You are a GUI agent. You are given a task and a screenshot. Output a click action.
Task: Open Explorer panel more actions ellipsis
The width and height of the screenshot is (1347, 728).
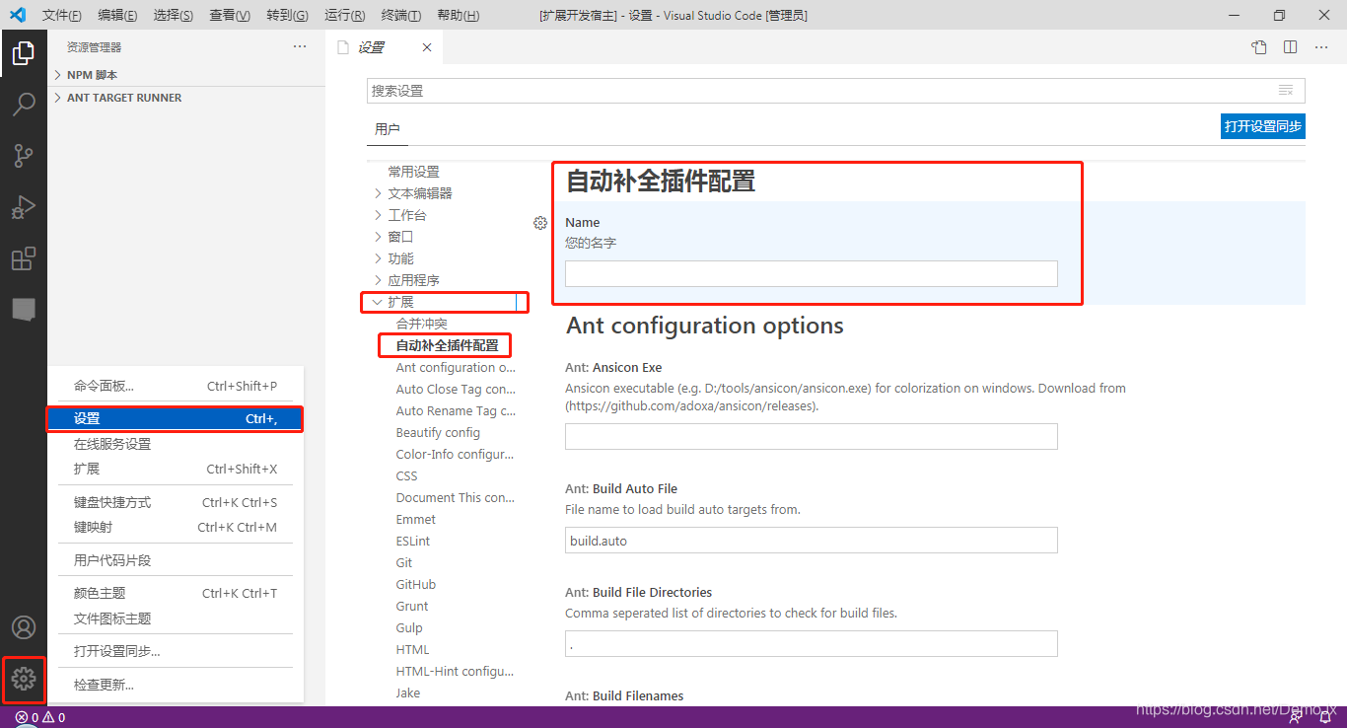pyautogui.click(x=300, y=46)
